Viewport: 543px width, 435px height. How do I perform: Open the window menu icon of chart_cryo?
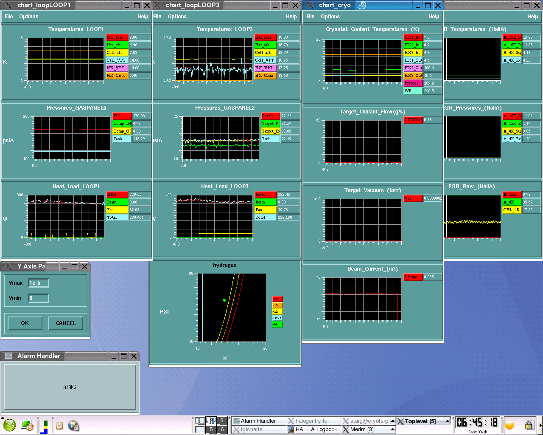coord(310,5)
